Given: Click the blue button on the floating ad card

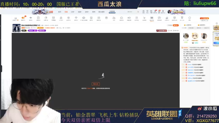Looking at the screenshot, I should tap(216, 43).
